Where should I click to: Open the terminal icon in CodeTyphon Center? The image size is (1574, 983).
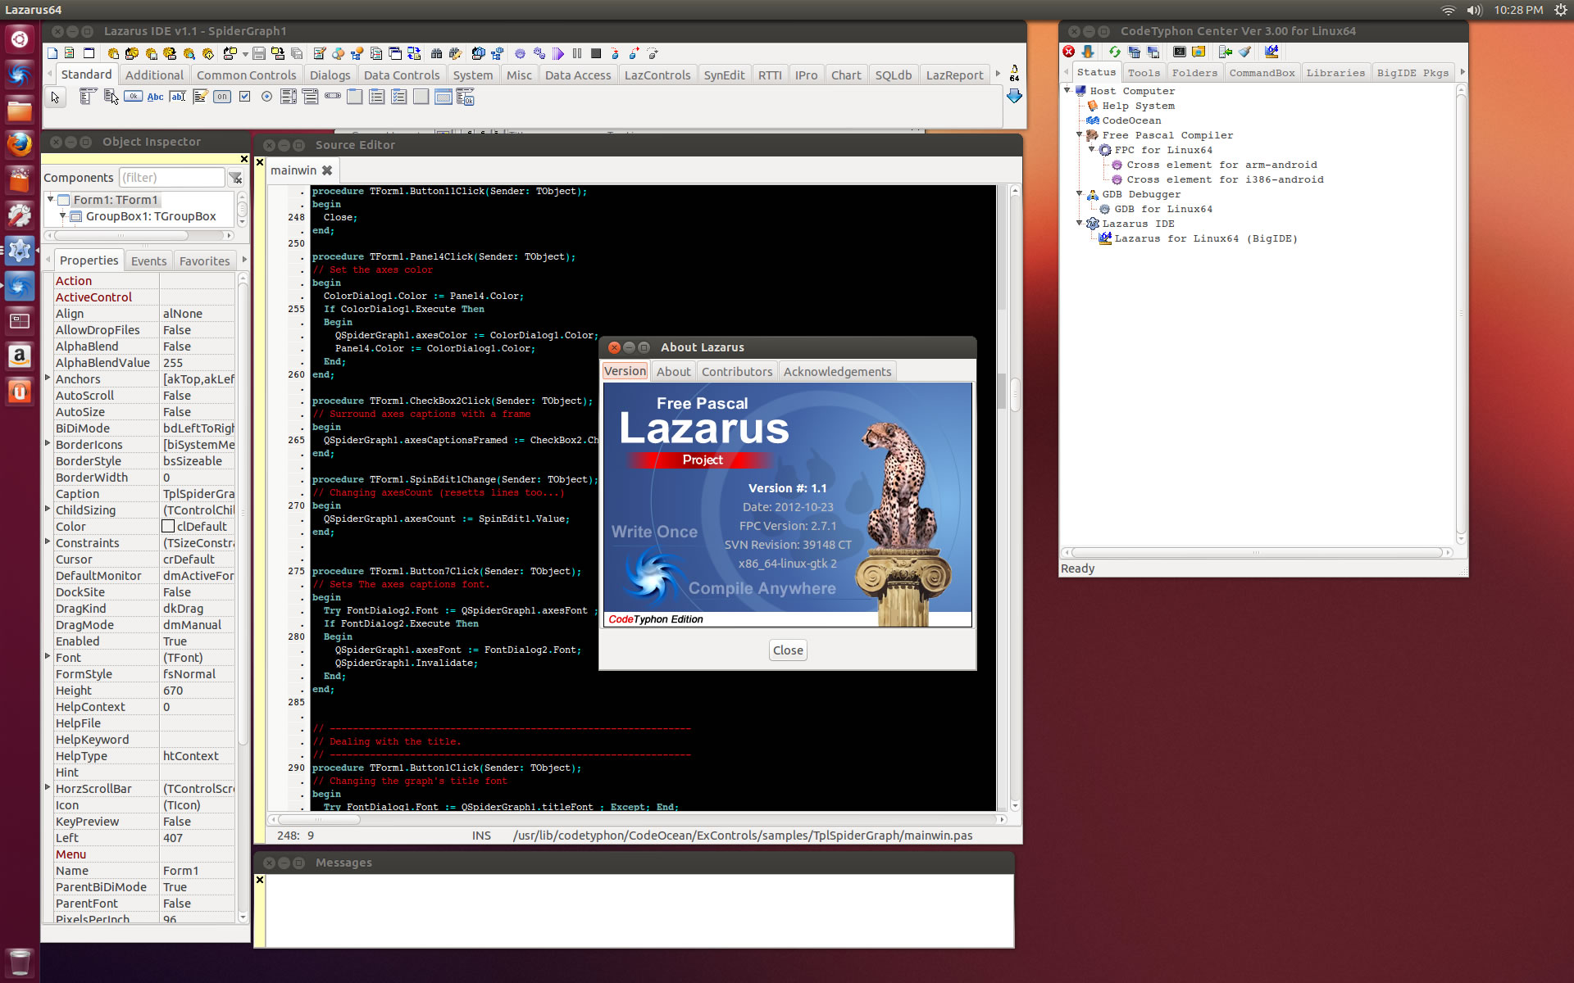(1180, 52)
